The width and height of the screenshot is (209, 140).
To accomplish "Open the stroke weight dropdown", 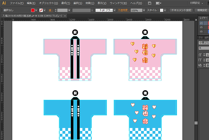I will click(69, 10).
